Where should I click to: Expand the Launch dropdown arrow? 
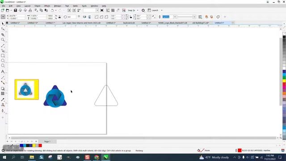pos(162,10)
